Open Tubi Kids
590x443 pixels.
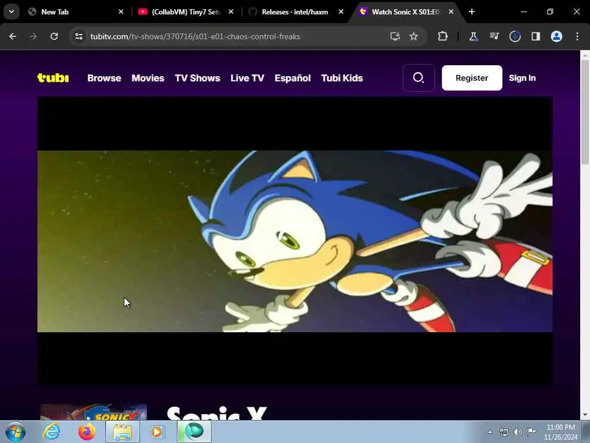(x=342, y=78)
